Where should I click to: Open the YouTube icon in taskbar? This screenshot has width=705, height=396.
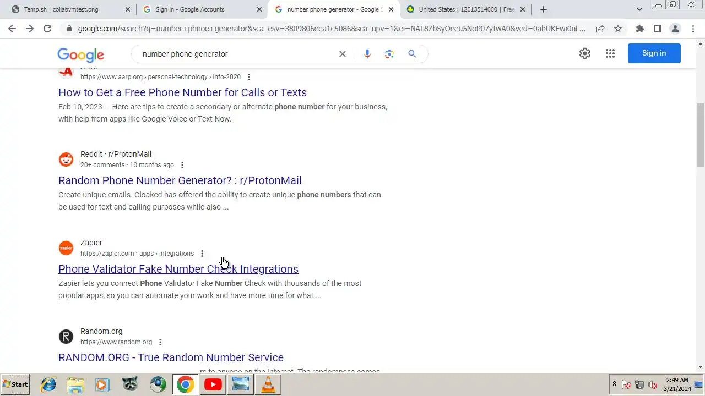pyautogui.click(x=213, y=384)
